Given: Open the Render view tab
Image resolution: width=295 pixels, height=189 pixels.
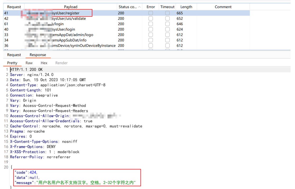Looking at the screenshot, I should pos(61,63).
